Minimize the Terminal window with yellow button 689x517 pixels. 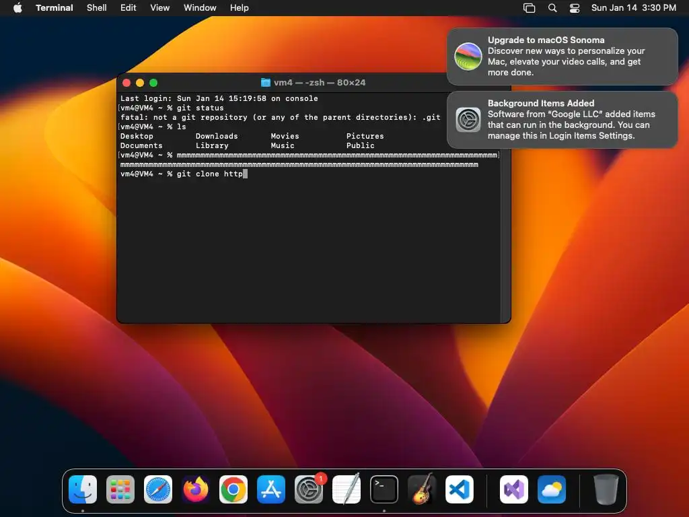[x=140, y=83]
